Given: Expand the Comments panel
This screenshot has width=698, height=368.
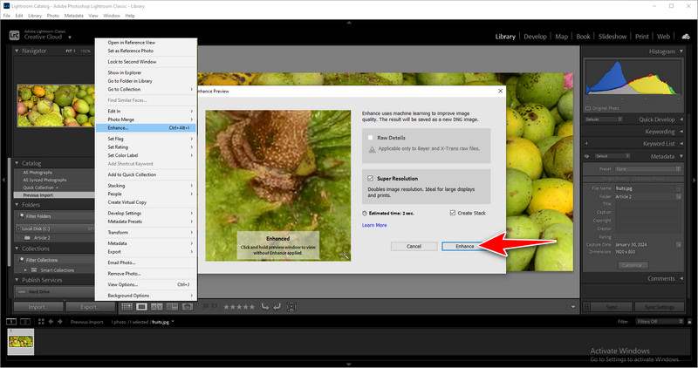Looking at the screenshot, I should pos(681,278).
